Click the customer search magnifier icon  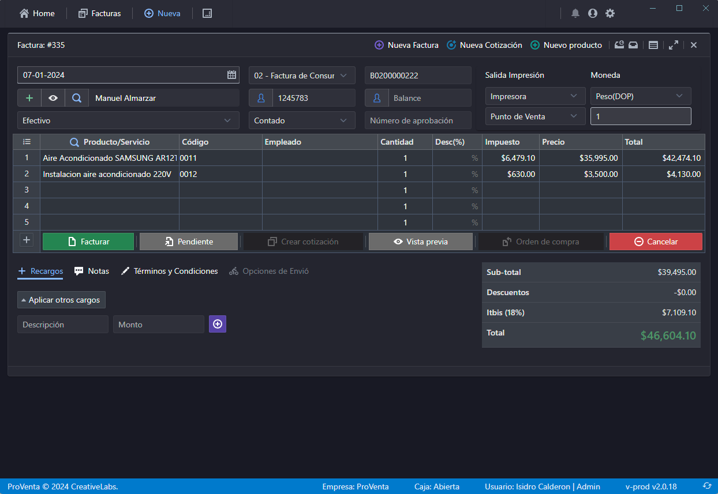click(x=77, y=97)
